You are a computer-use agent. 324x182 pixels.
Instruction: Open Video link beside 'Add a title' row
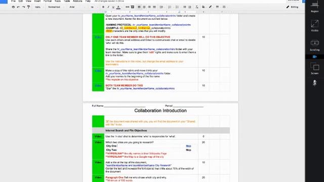click(98, 163)
